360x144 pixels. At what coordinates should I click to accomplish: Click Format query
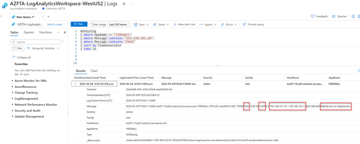click(253, 24)
